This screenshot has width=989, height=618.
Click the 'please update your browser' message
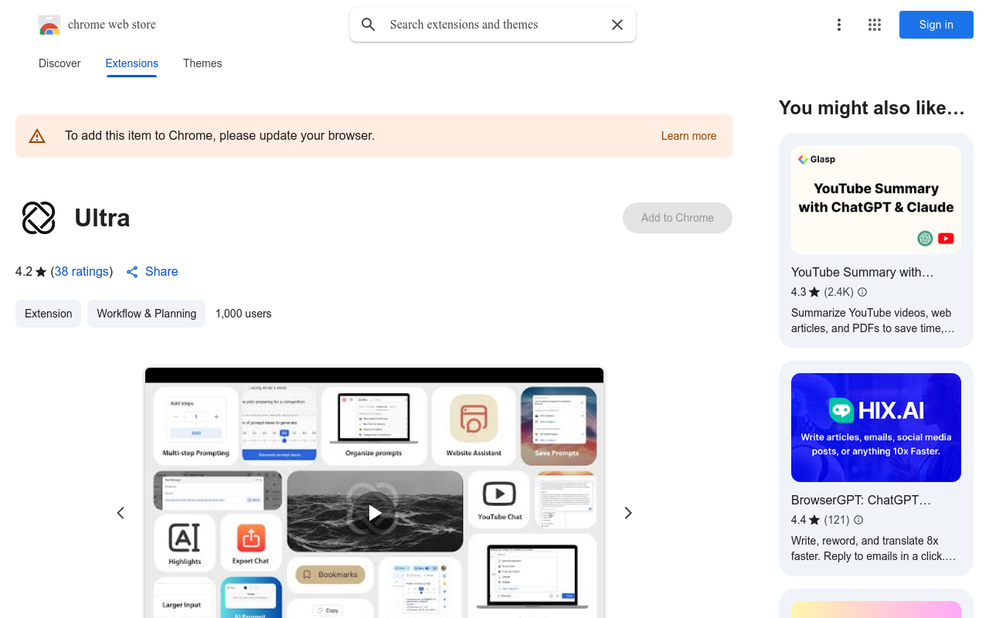coord(219,136)
